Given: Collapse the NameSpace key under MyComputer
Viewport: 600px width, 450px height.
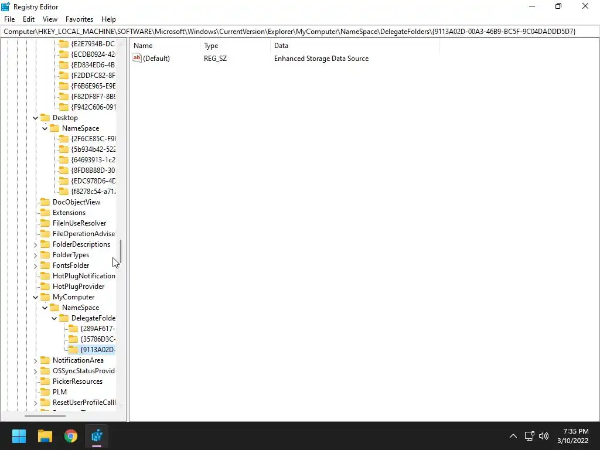Looking at the screenshot, I should (45, 308).
